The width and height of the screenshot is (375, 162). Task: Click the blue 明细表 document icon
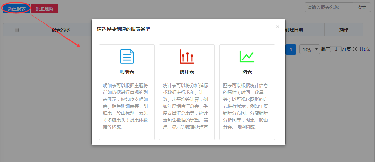click(127, 57)
